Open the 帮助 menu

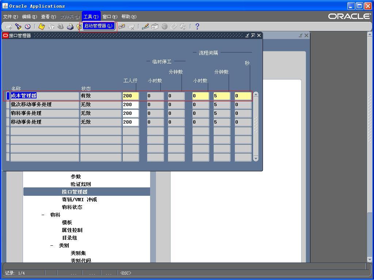(129, 17)
